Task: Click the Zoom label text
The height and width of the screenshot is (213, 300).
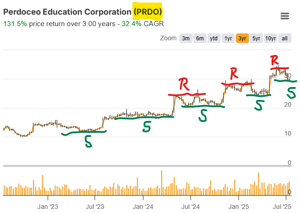Action: coord(168,38)
